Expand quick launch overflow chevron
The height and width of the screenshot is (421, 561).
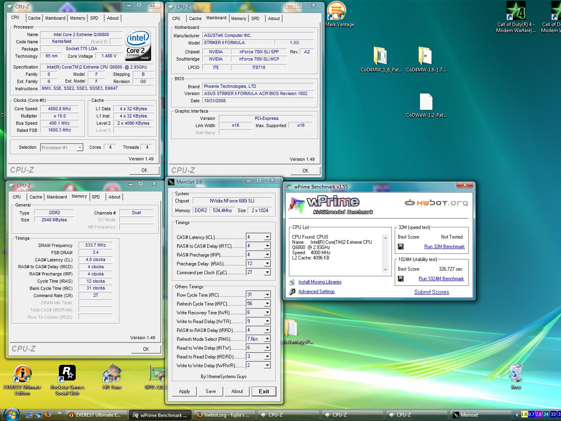[x=60, y=413]
